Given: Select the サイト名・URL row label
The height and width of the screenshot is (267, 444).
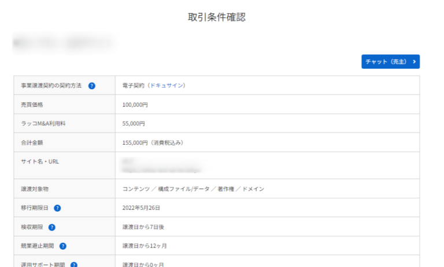Looking at the screenshot, I should tap(39, 161).
